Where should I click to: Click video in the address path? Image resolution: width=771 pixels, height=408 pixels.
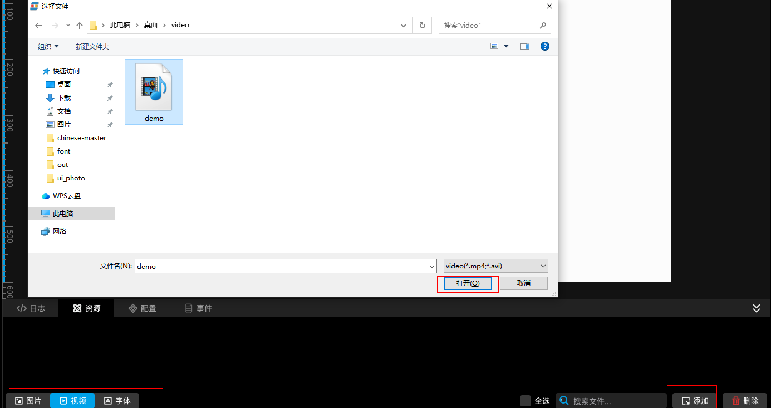[x=180, y=25]
